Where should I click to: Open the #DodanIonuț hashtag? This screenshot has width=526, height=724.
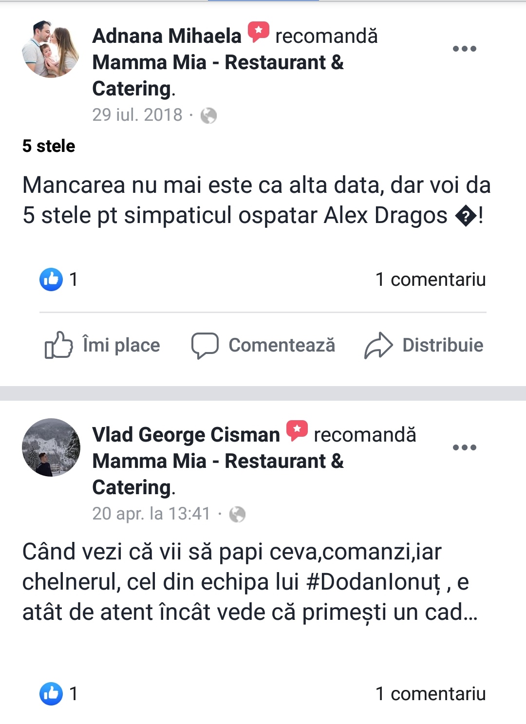pyautogui.click(x=373, y=582)
